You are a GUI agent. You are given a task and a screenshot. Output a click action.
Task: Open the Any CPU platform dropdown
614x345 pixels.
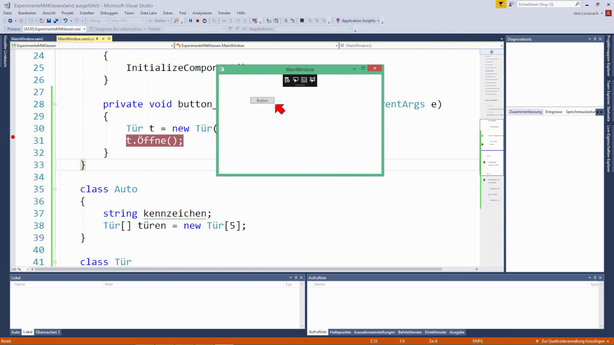[128, 21]
